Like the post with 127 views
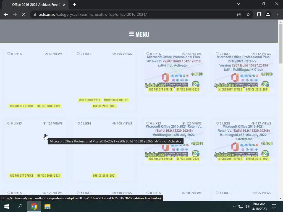This screenshot has height=212, width=283. 223,123
